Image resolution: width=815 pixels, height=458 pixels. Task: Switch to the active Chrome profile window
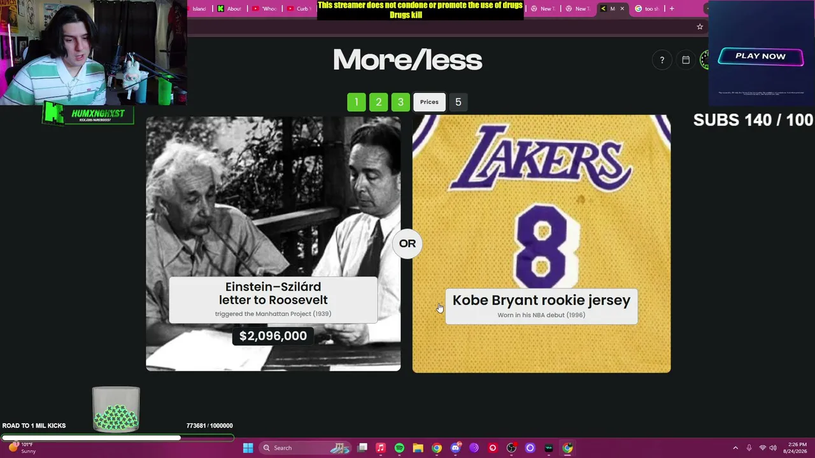pos(567,448)
